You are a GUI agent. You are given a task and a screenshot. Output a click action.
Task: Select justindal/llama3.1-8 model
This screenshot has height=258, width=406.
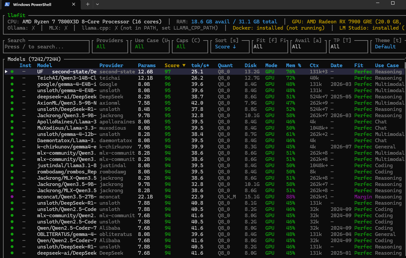[67, 166]
